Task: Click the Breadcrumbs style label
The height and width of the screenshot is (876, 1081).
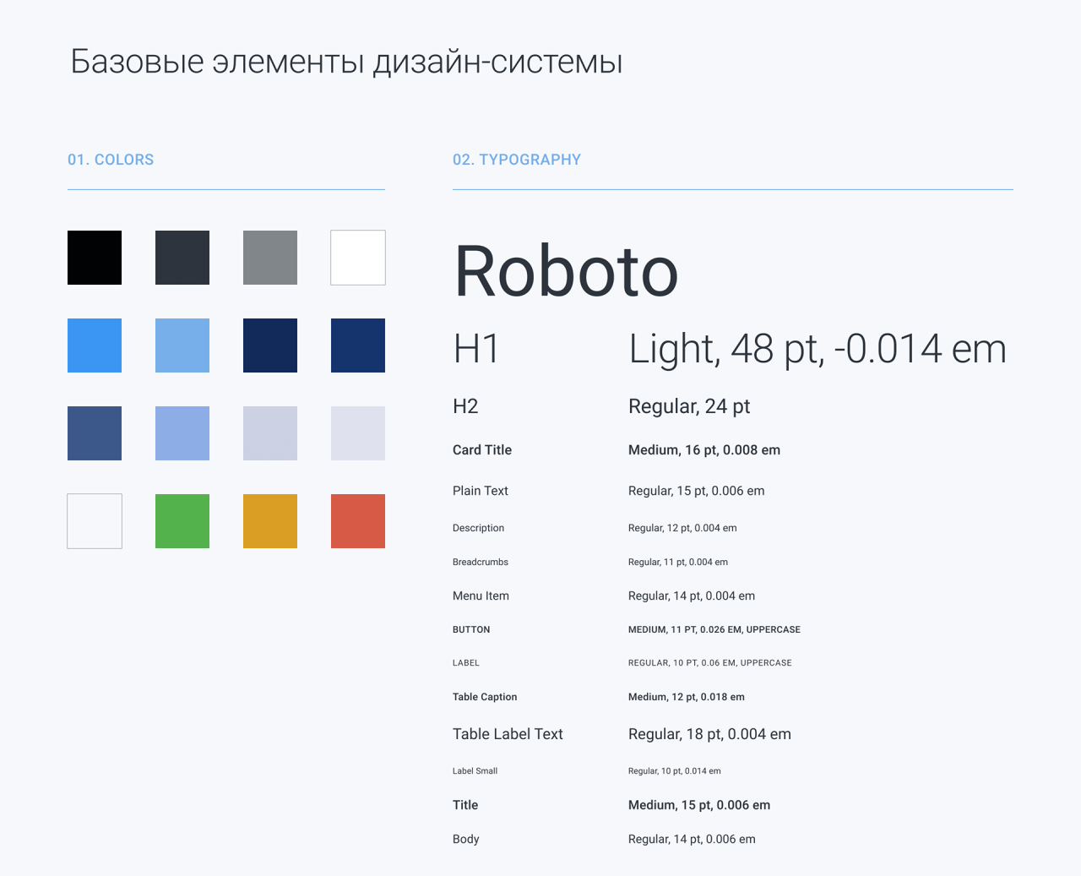Action: pyautogui.click(x=481, y=562)
